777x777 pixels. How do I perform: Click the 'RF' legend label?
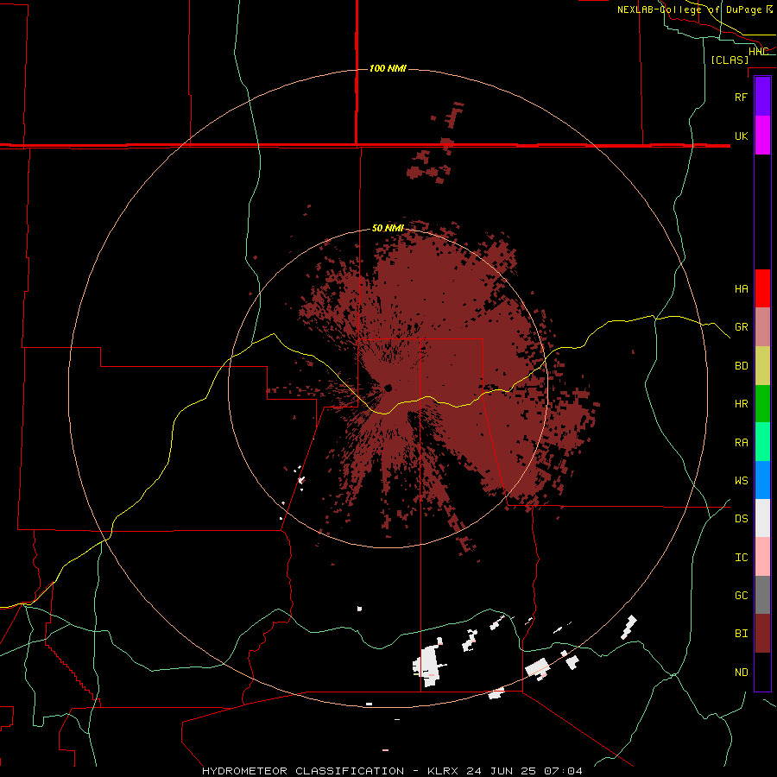(x=741, y=97)
